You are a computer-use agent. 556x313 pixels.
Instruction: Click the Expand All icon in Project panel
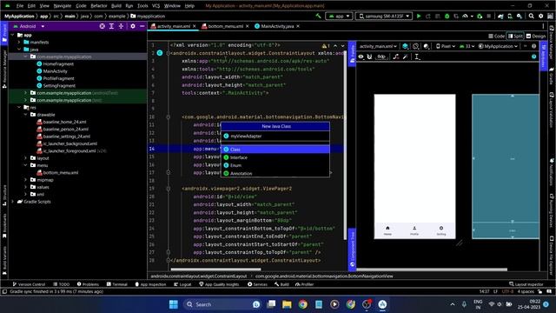(111, 26)
